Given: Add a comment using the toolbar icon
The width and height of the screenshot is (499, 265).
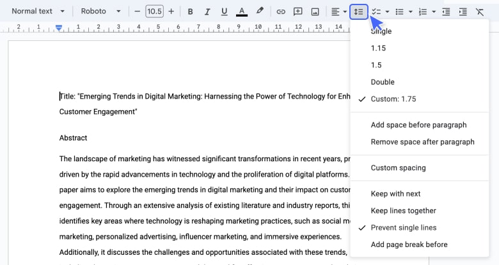Looking at the screenshot, I should (298, 12).
